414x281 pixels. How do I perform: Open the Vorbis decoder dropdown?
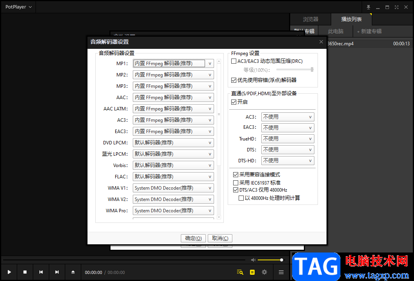[x=173, y=165]
